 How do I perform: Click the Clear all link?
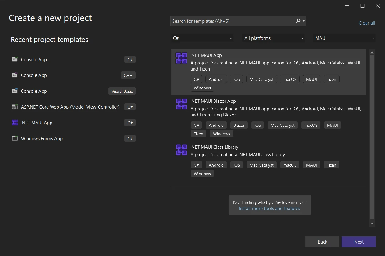coord(367,23)
